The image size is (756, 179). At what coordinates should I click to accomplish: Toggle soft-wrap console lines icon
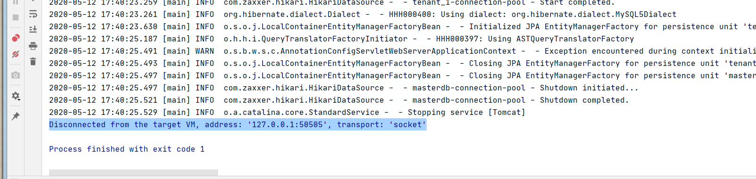tap(33, 14)
